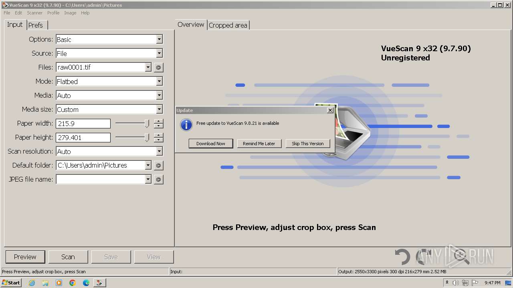This screenshot has height=288, width=513.
Task: Close the Update dialog
Action: pos(330,110)
